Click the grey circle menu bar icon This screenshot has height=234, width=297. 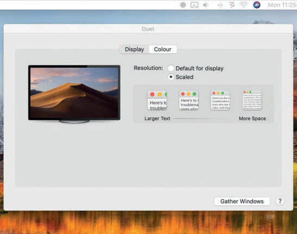(183, 5)
